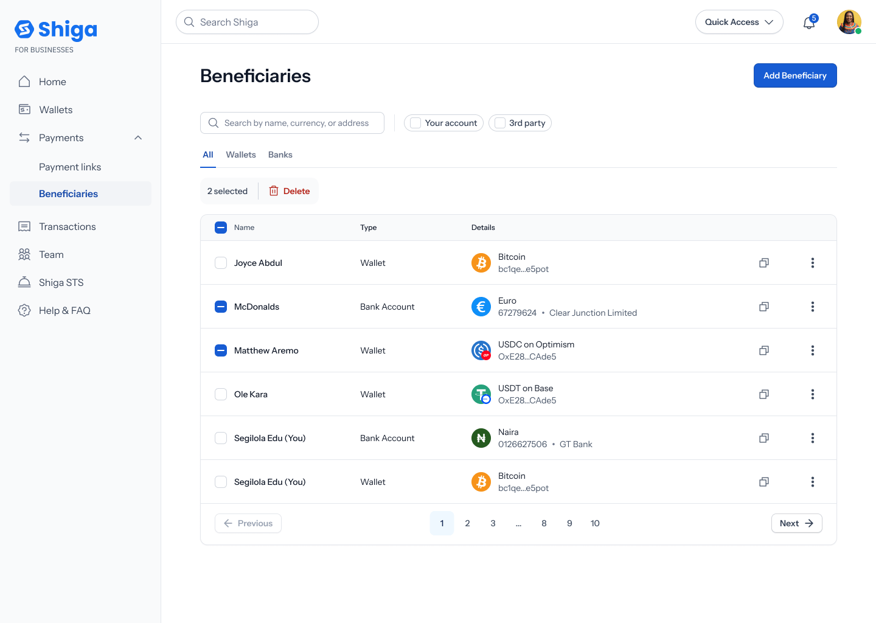This screenshot has height=623, width=876.
Task: Click the Previous page button
Action: tap(248, 523)
